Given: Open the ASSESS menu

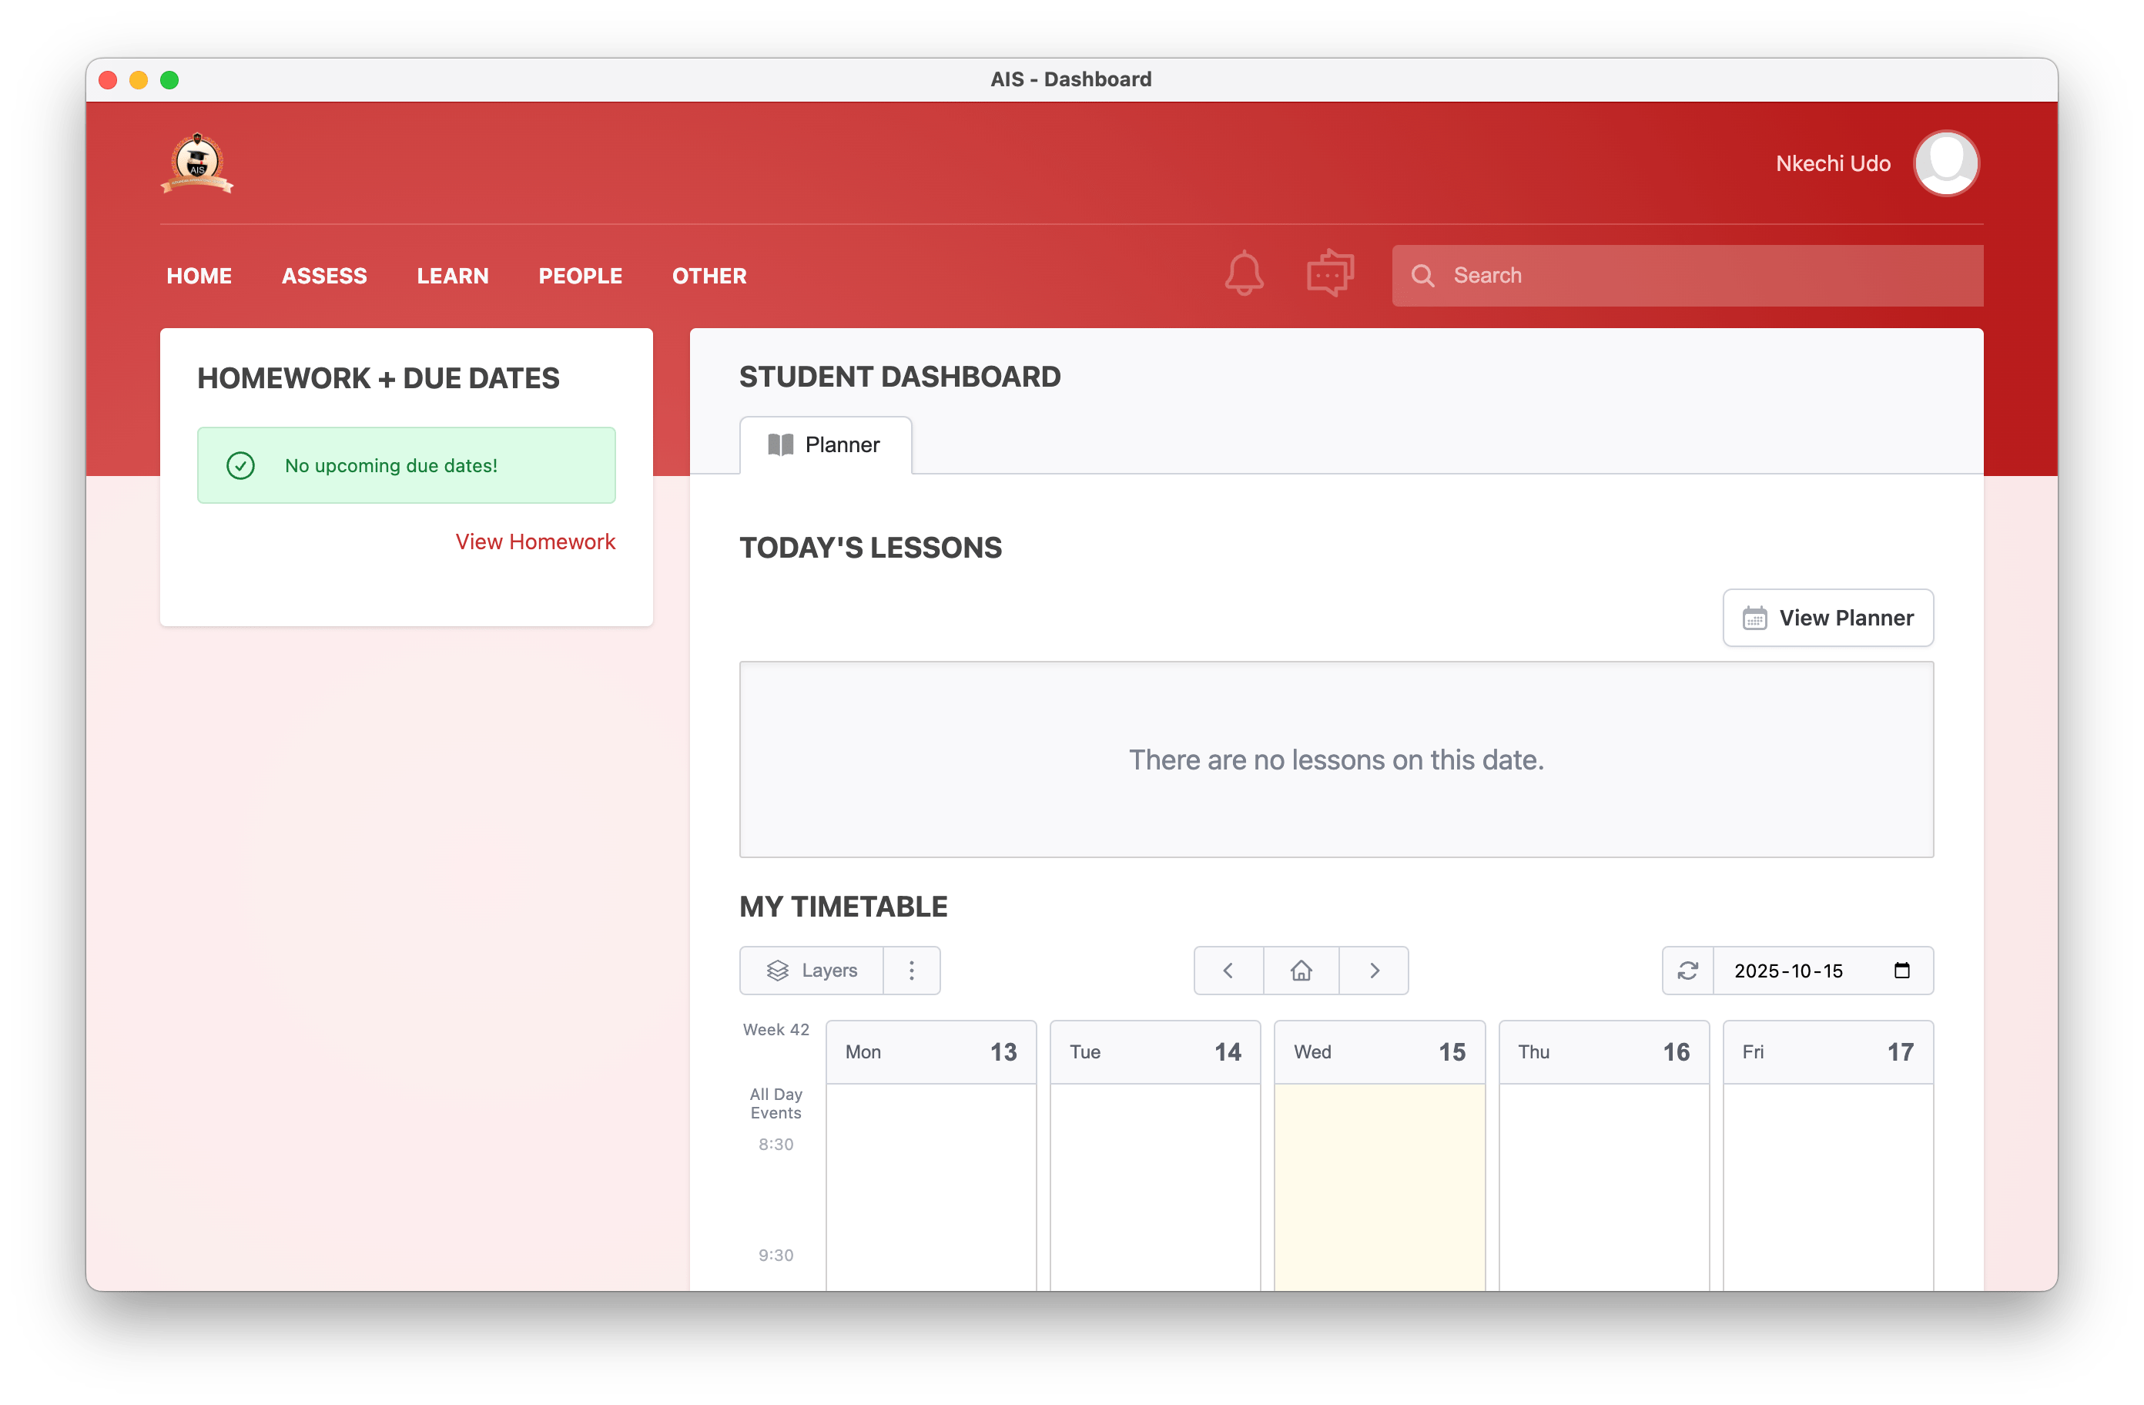Looking at the screenshot, I should [x=324, y=276].
